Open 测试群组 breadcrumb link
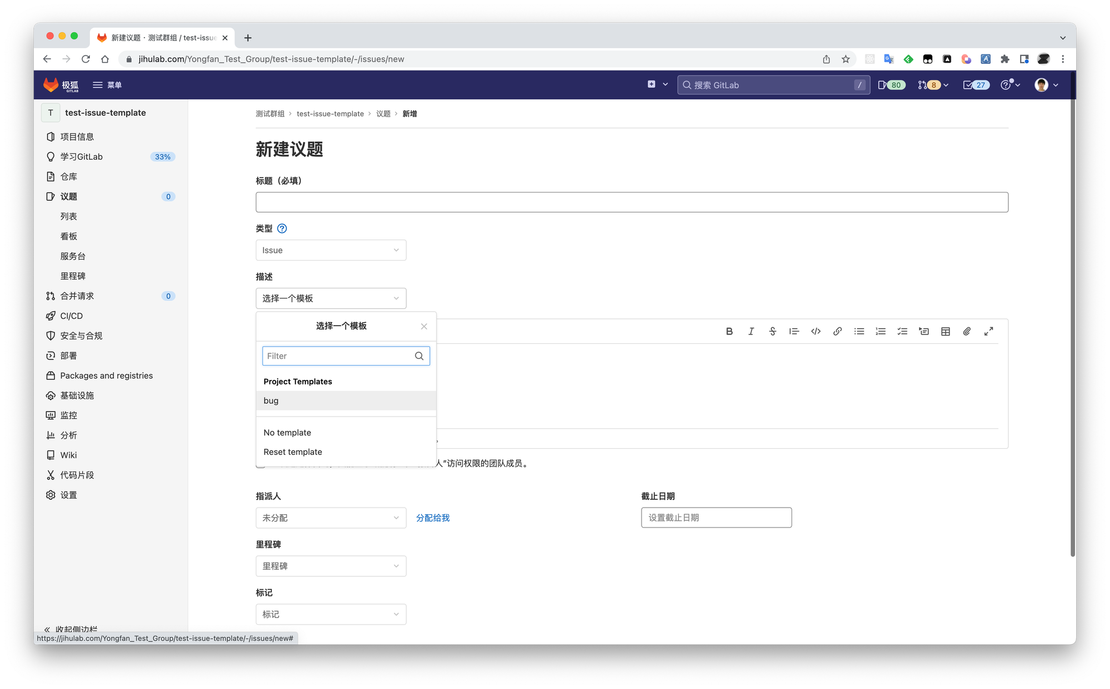The height and width of the screenshot is (689, 1110). click(270, 114)
